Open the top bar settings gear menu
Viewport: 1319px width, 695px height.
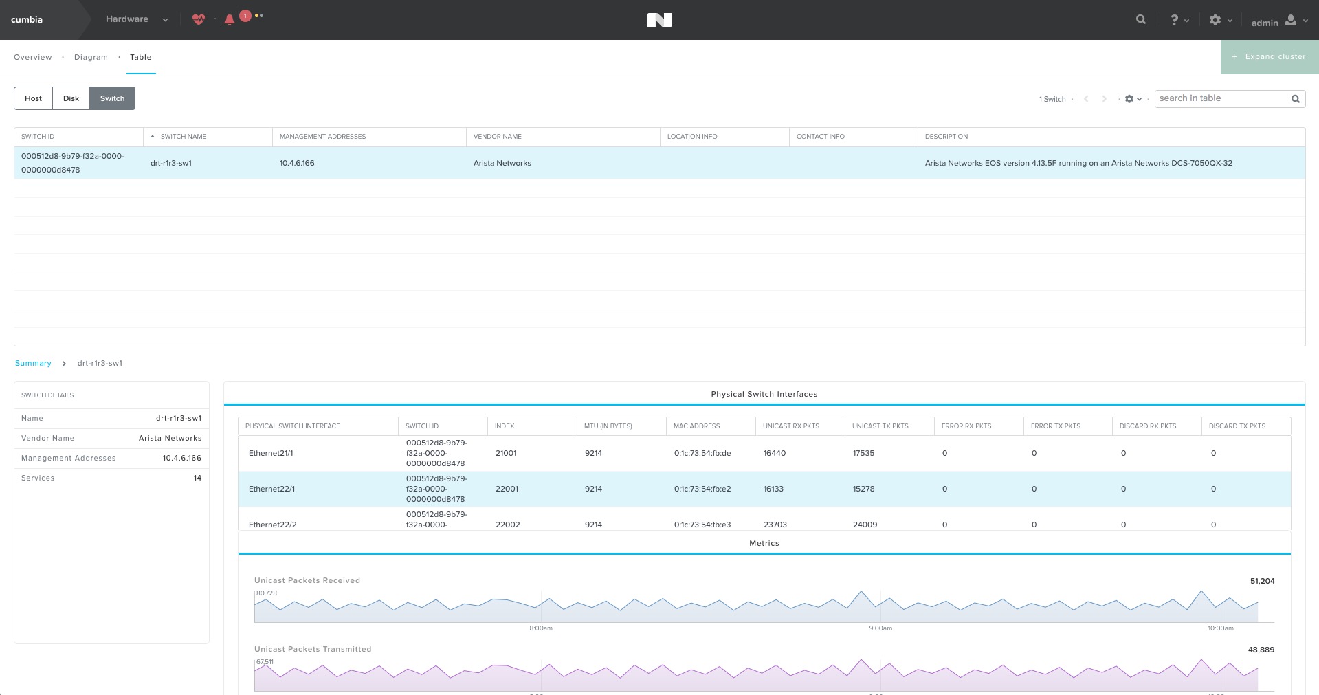[1221, 20]
